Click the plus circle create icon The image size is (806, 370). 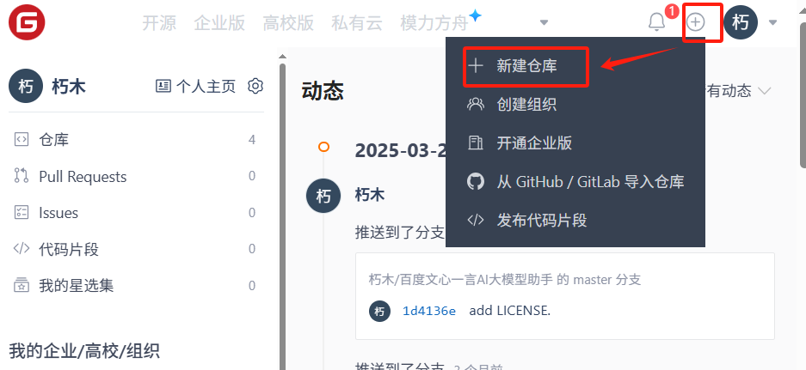696,22
